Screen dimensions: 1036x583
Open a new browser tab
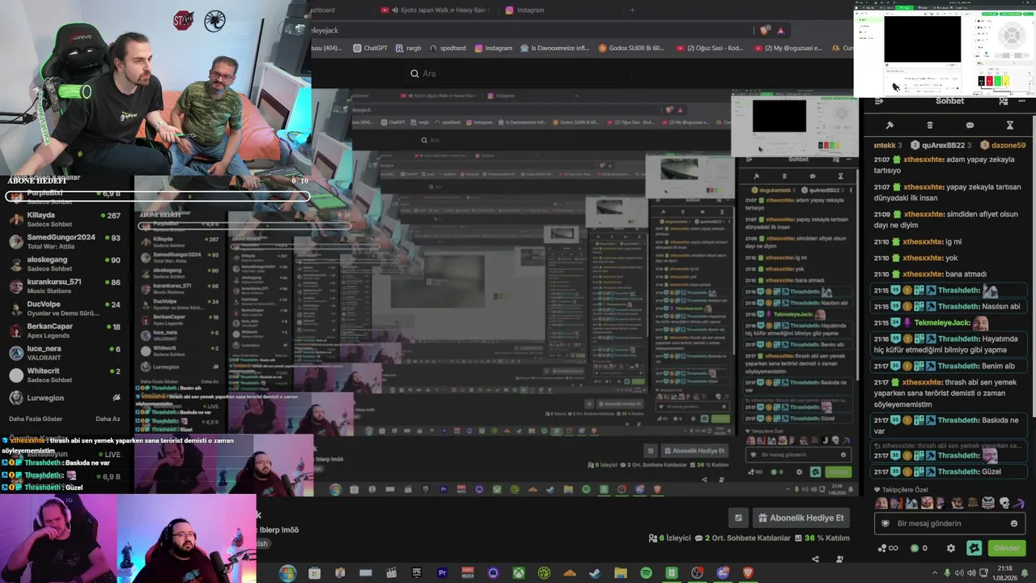tap(632, 10)
